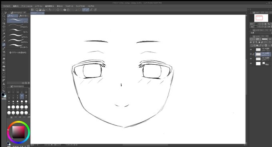Screen dimensions: 272x147
Task: Toggle visibility of the topmost layer
Action: pos(251,50)
